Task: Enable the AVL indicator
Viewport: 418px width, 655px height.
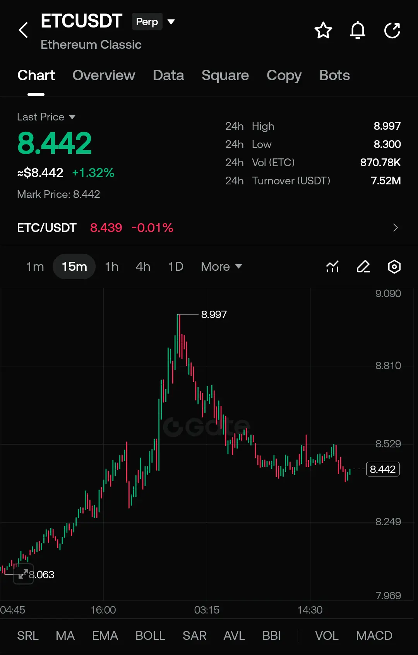Action: coord(234,636)
